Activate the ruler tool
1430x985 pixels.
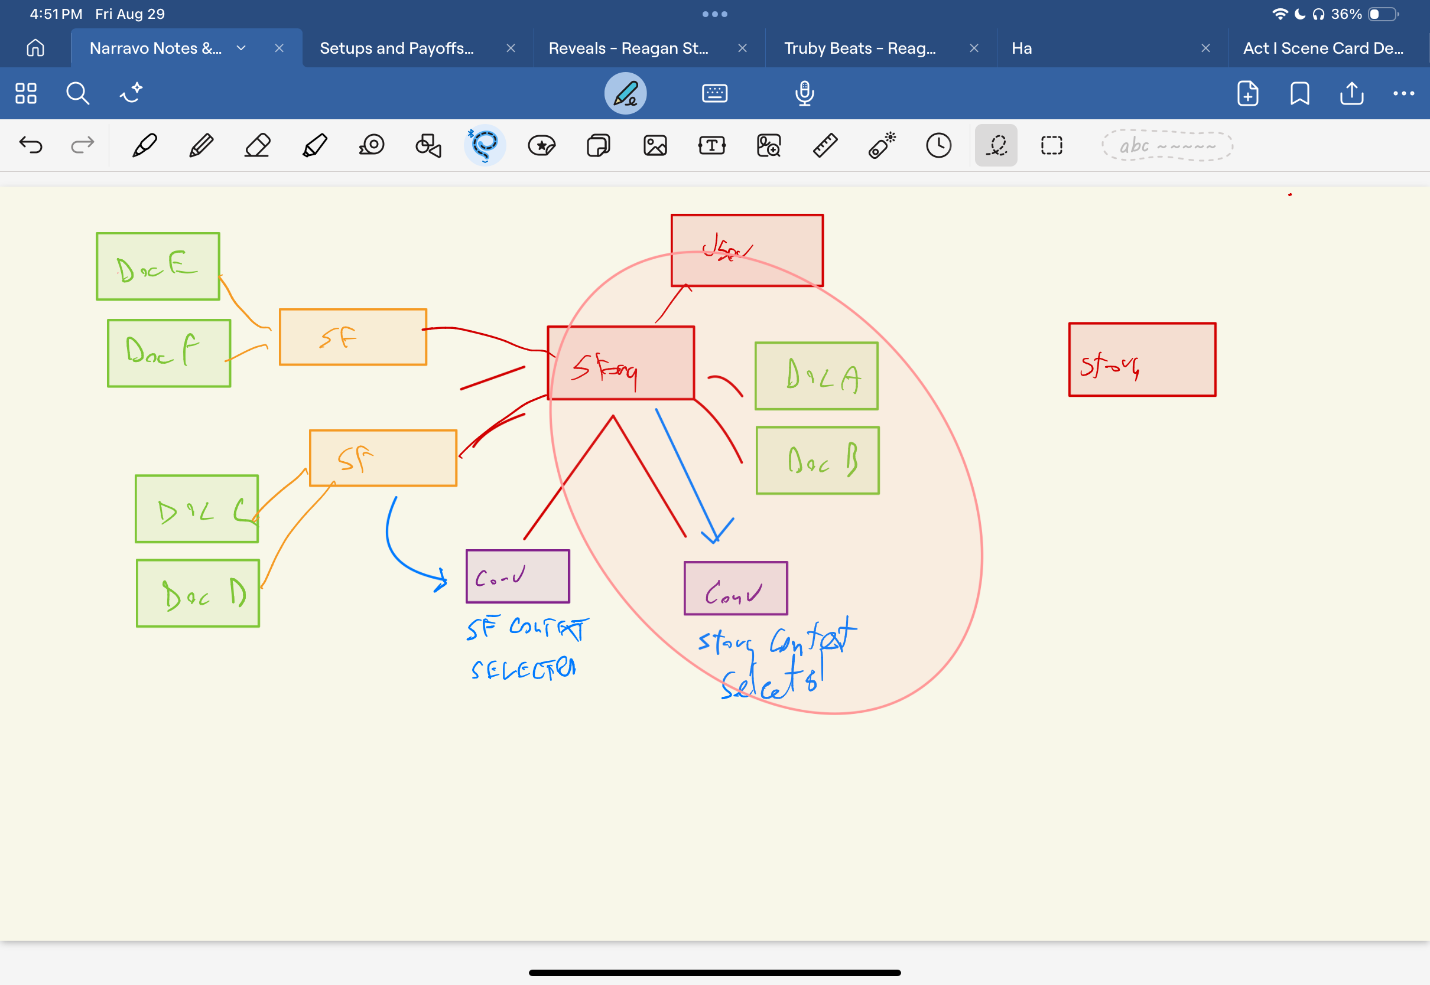pos(825,146)
